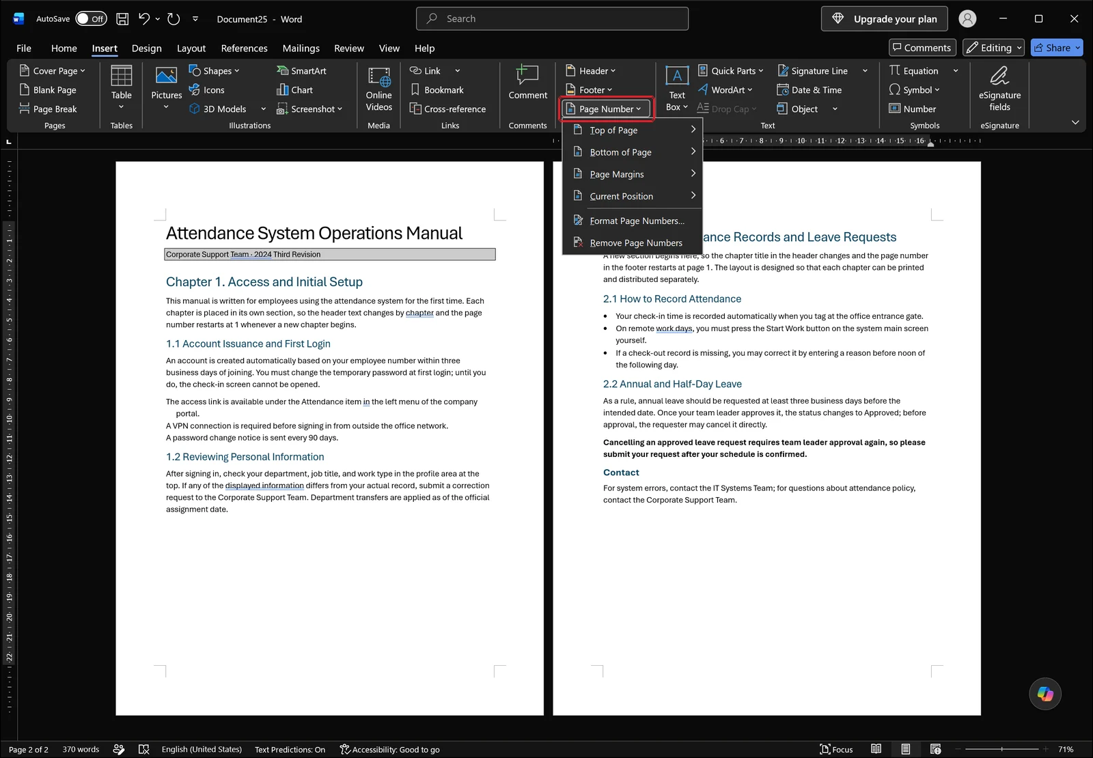
Task: Click the Save icon in title bar
Action: tap(122, 19)
